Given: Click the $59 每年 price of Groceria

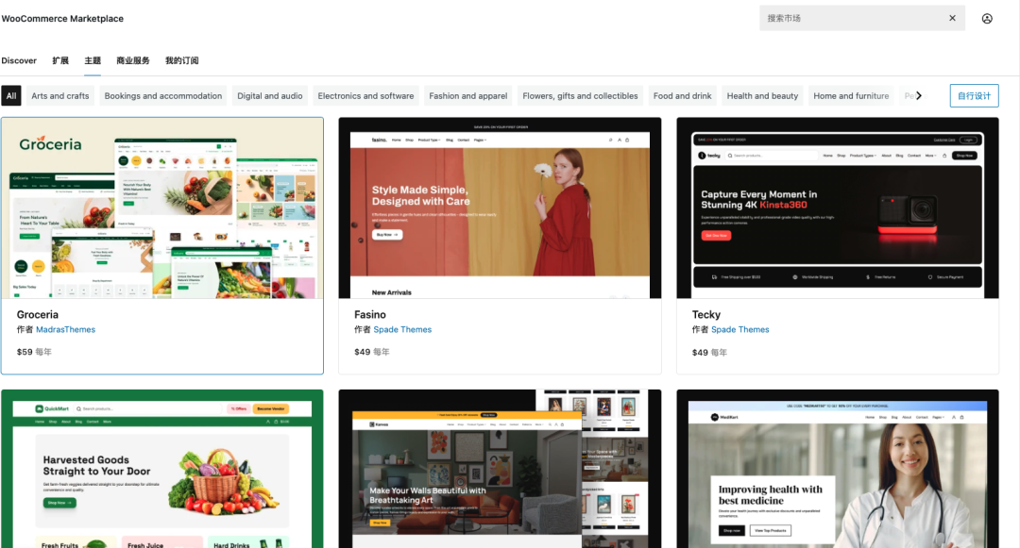Looking at the screenshot, I should 35,352.
